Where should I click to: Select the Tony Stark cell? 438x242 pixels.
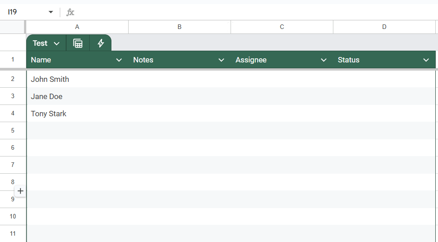[77, 114]
